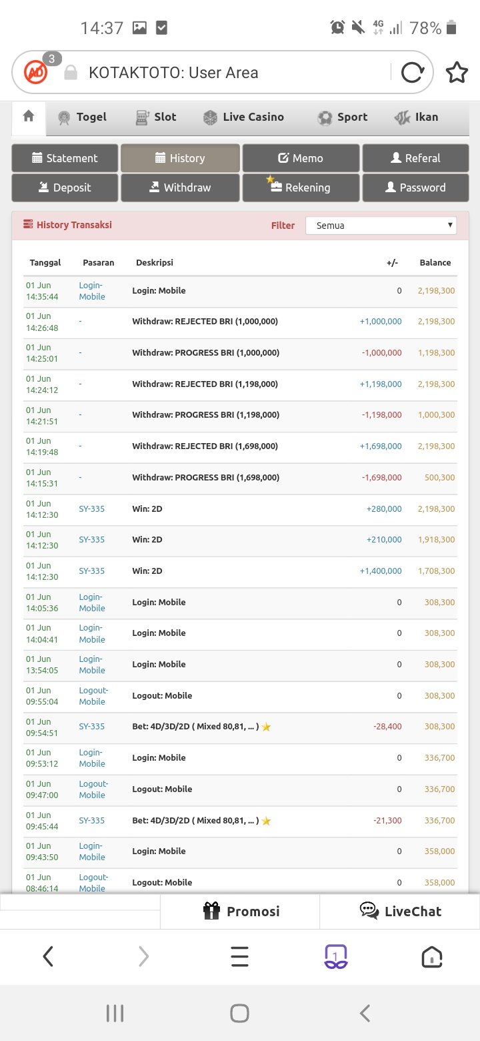Click SY-335 link in 14:12:30 first Win row
Viewport: 480px width, 1041px height.
92,508
